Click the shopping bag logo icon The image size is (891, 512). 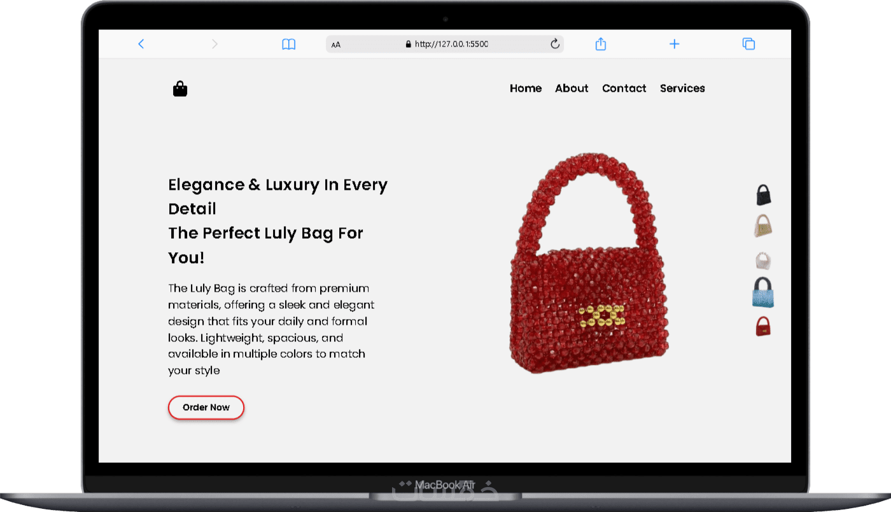(180, 89)
